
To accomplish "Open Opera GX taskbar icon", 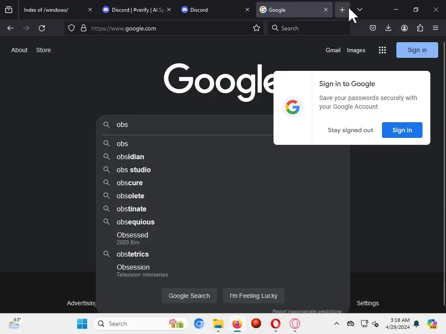I will [295, 324].
